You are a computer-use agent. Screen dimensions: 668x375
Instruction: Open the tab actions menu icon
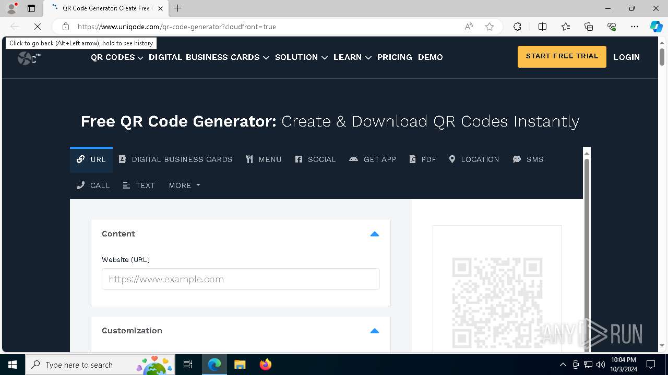click(x=31, y=8)
